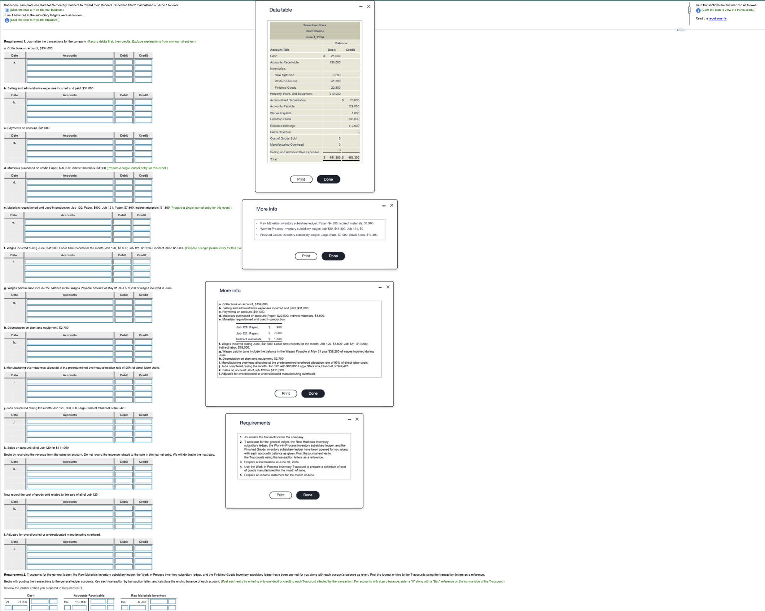Click the info icon to view June transactions
Viewport: 765px width, 611px height.
point(698,10)
